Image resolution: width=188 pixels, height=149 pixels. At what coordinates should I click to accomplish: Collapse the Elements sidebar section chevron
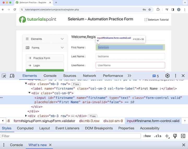[x=62, y=39]
